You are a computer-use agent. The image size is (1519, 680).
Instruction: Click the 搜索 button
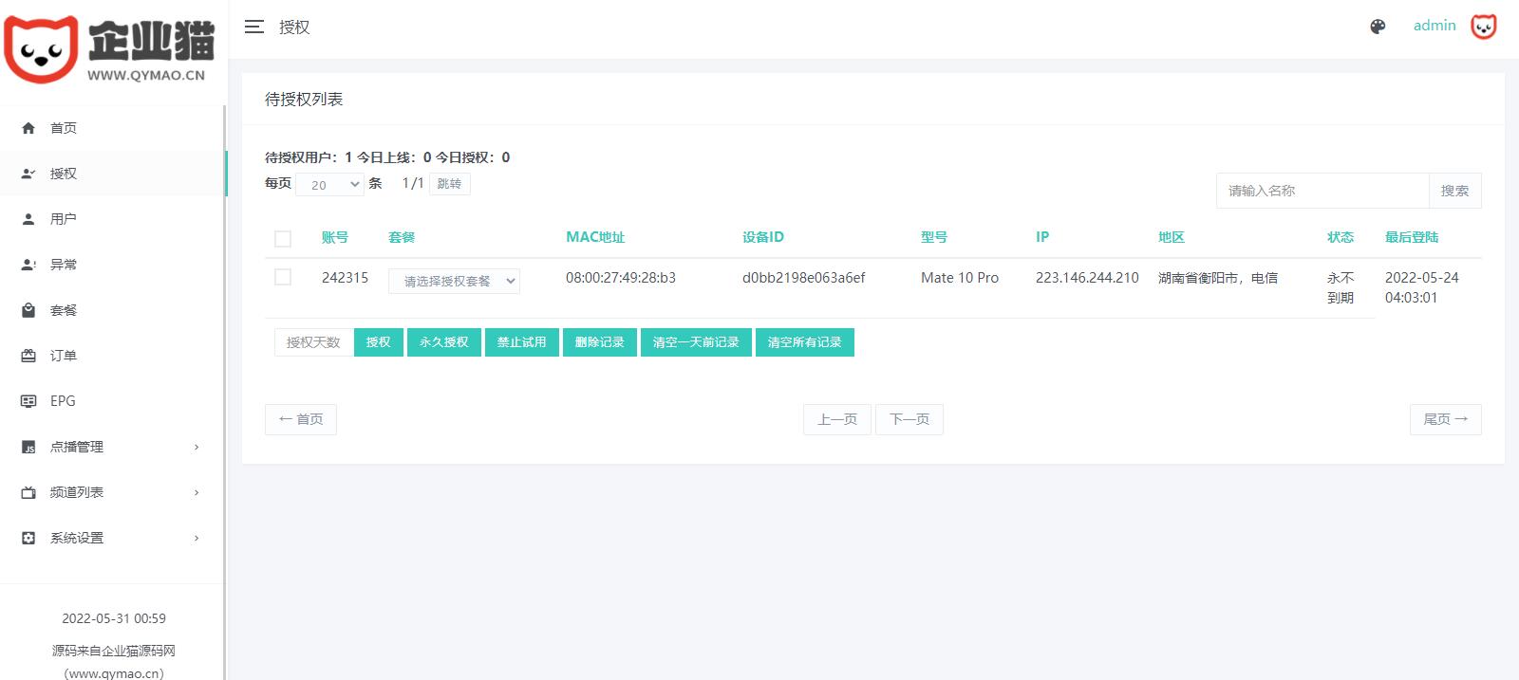pyautogui.click(x=1454, y=191)
